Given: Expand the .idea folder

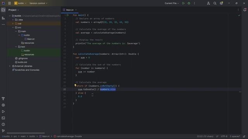Looking at the screenshot, I should pos(13,20).
